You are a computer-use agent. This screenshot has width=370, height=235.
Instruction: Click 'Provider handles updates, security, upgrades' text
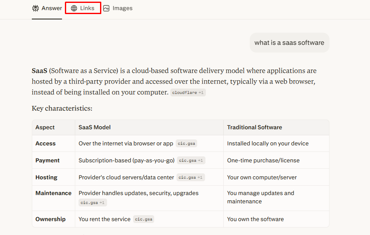pos(138,193)
